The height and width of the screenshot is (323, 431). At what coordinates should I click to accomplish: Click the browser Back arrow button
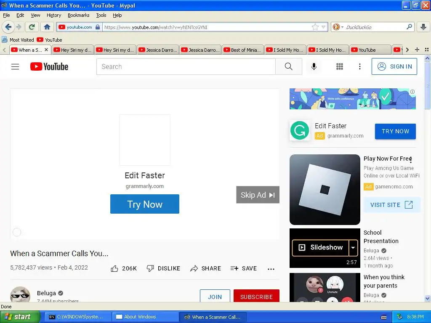point(8,27)
